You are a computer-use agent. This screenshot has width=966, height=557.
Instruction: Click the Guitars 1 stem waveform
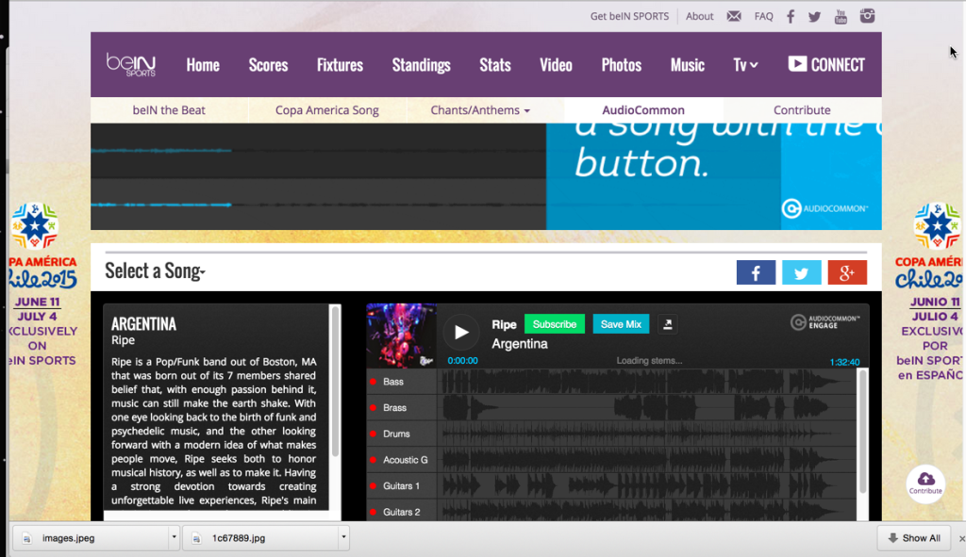647,485
